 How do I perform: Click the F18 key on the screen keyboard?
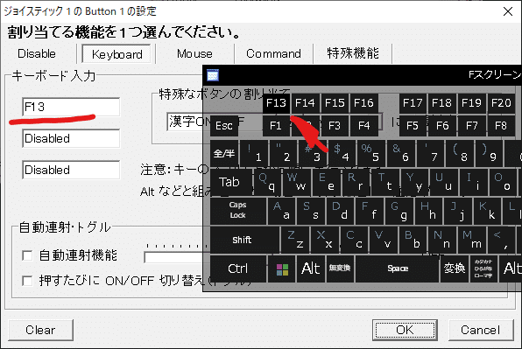pos(441,103)
